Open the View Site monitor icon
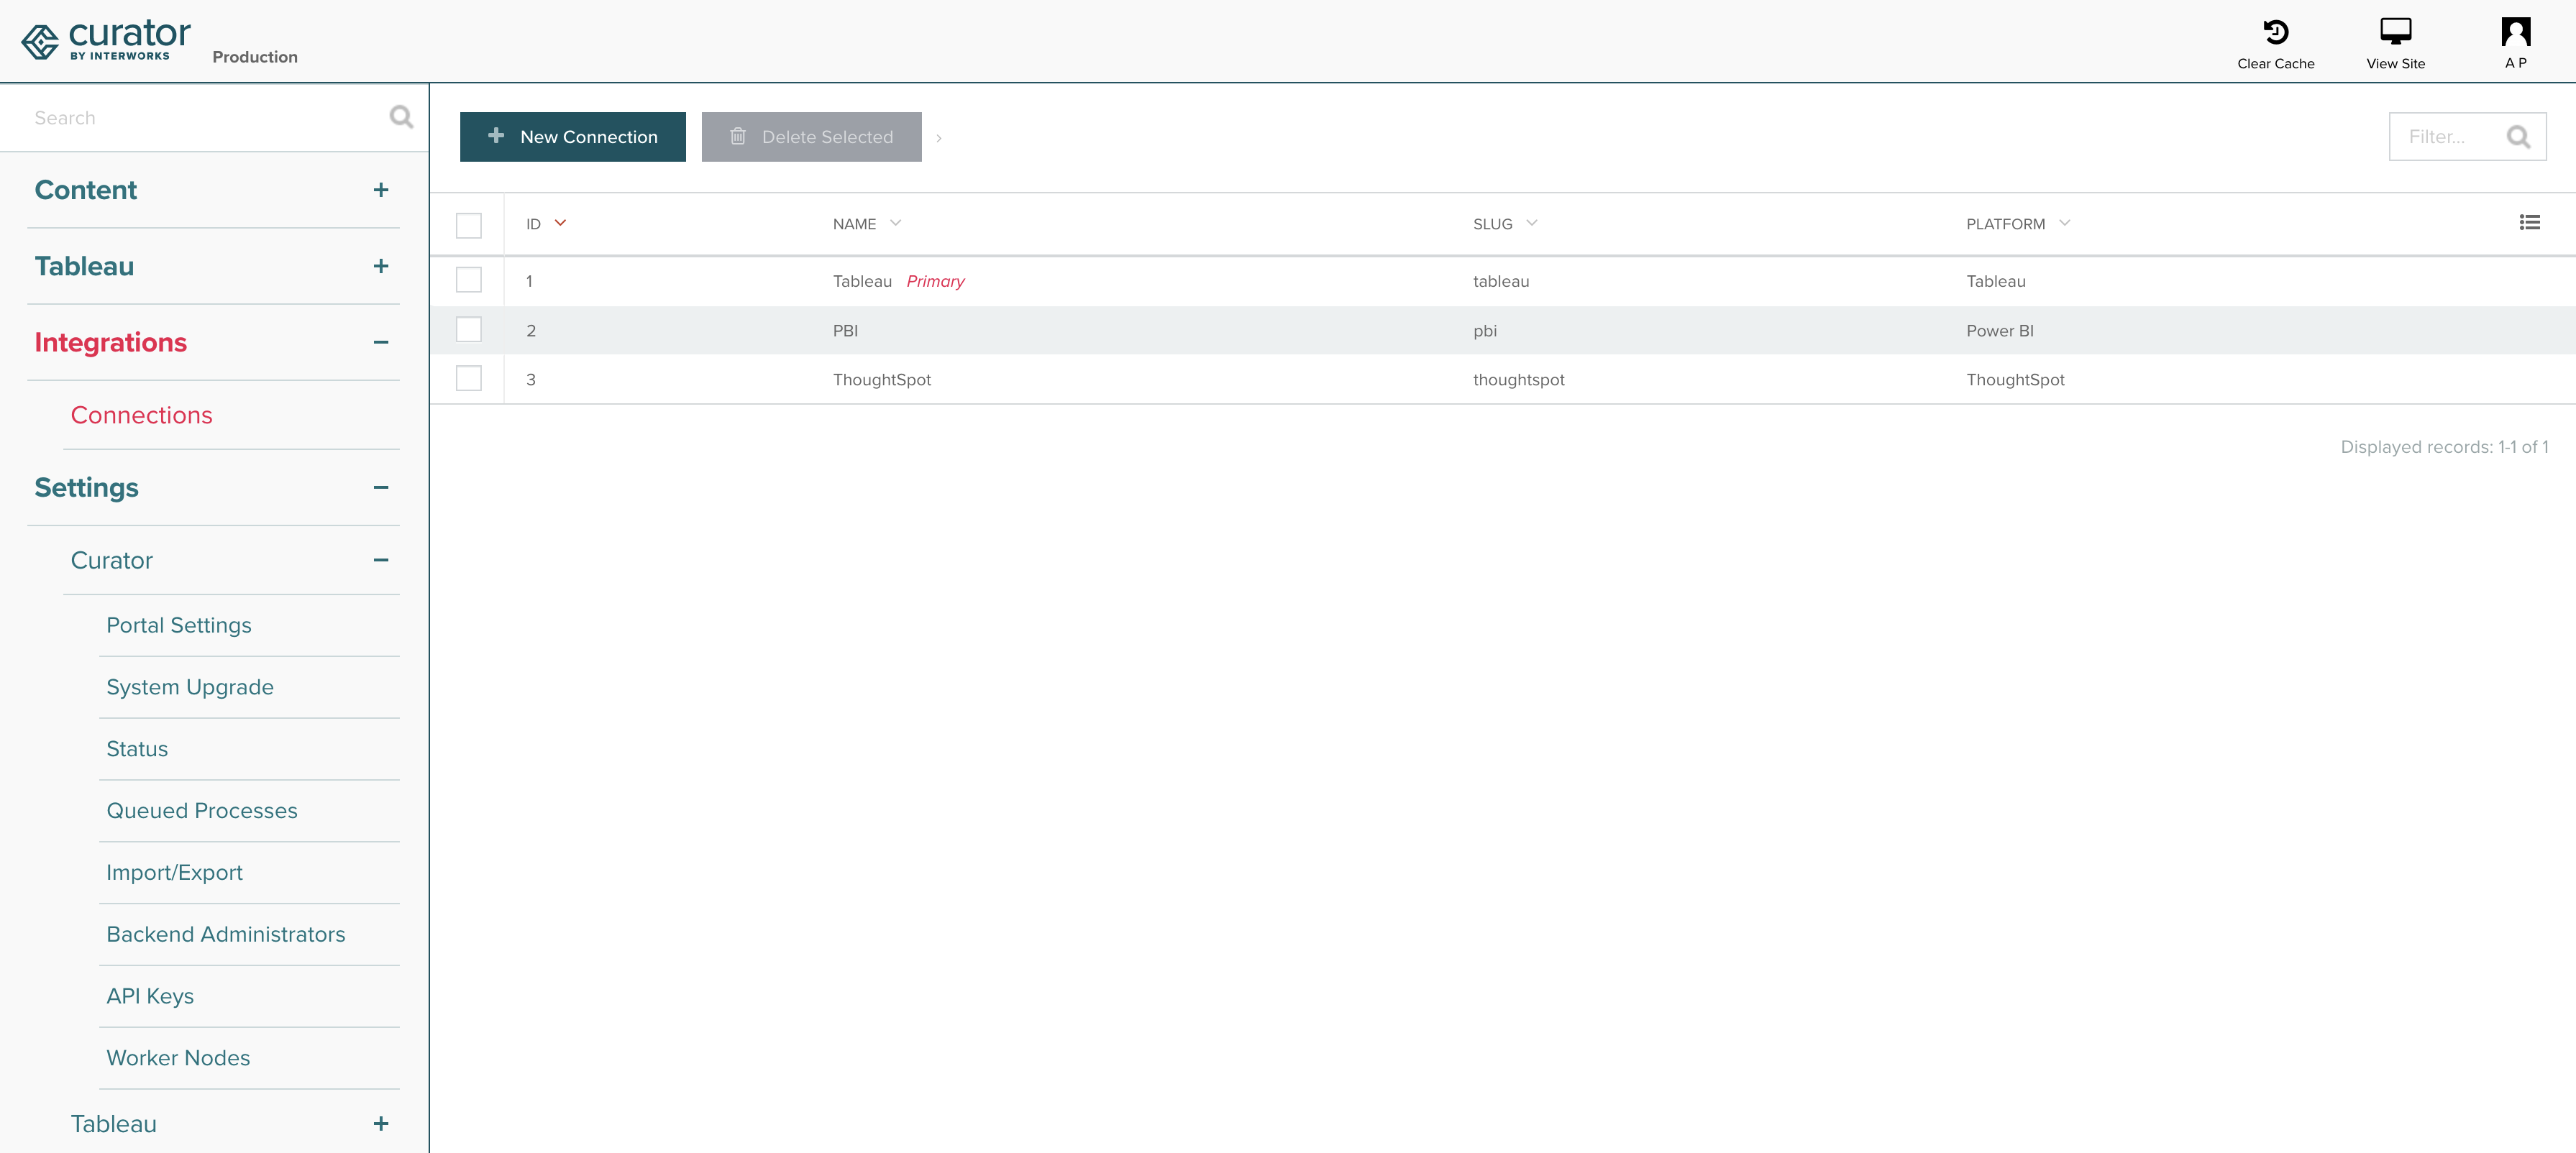2576x1153 pixels. [2395, 31]
